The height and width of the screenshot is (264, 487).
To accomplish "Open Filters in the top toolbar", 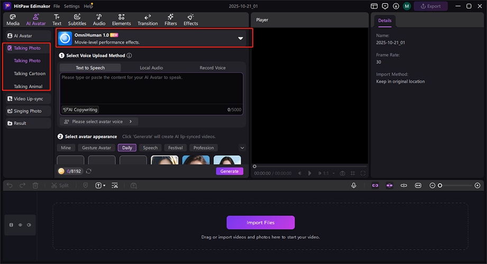I will click(x=170, y=20).
